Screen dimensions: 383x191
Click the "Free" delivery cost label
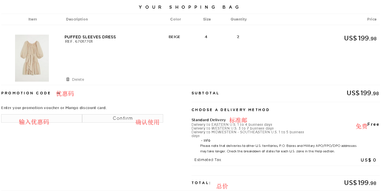[x=373, y=124]
